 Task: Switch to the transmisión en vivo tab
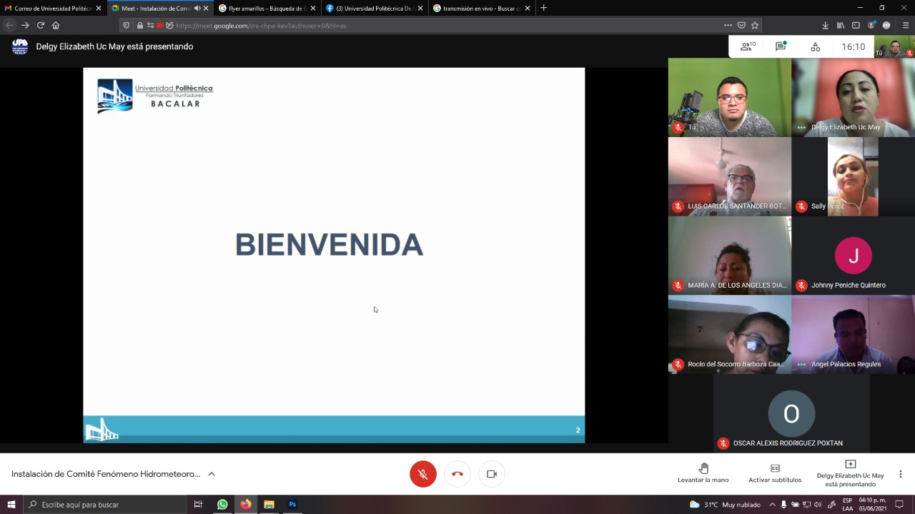point(482,8)
